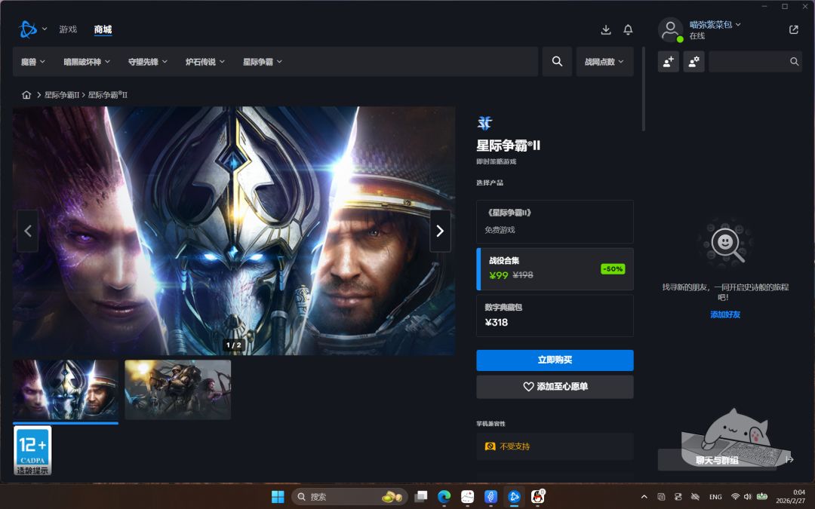Screen dimensions: 815x509
Task: Open network and volume tray icons
Action: tap(741, 497)
